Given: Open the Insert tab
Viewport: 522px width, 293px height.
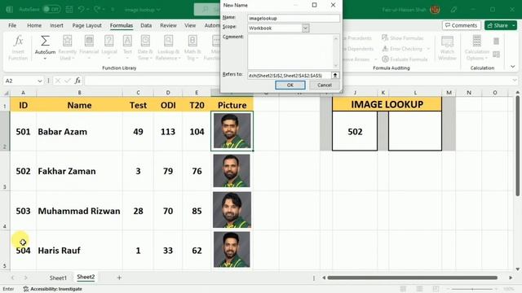Looking at the screenshot, I should pyautogui.click(x=56, y=25).
